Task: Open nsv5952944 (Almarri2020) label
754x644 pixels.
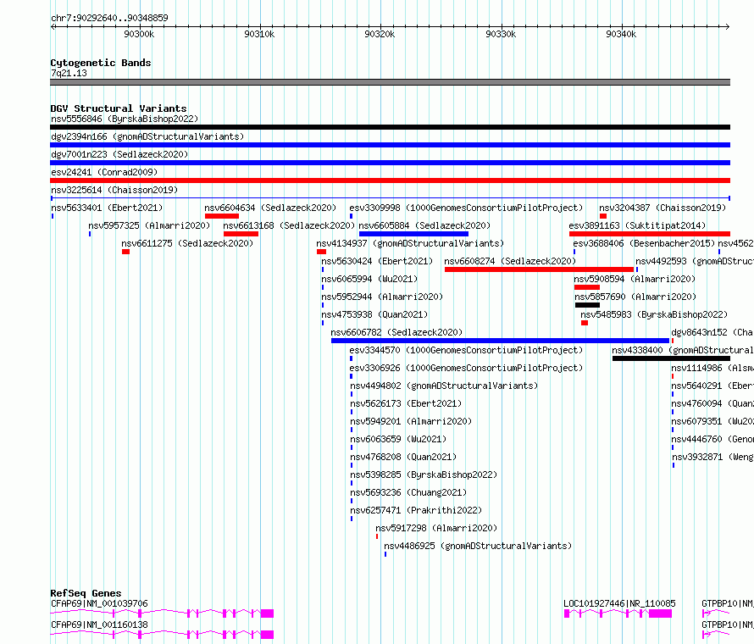Action: (x=382, y=297)
